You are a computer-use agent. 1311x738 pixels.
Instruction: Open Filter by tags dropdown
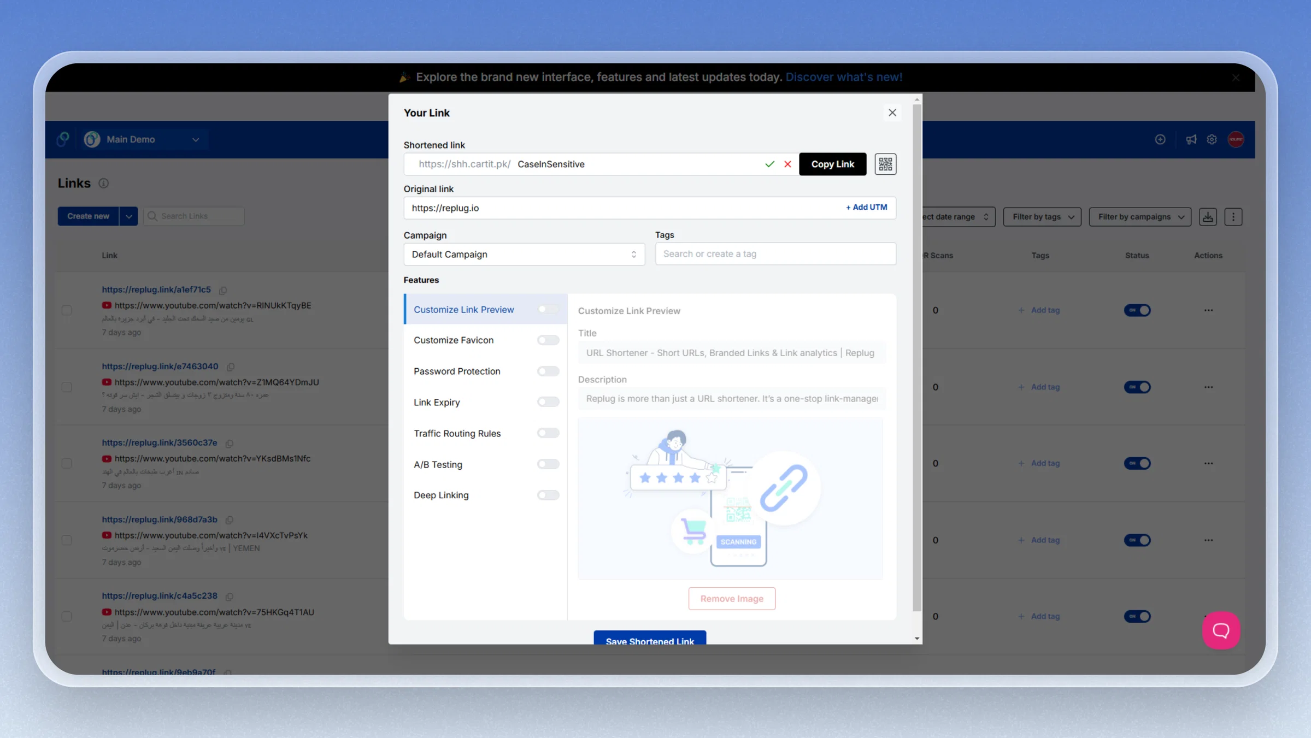pyautogui.click(x=1042, y=217)
